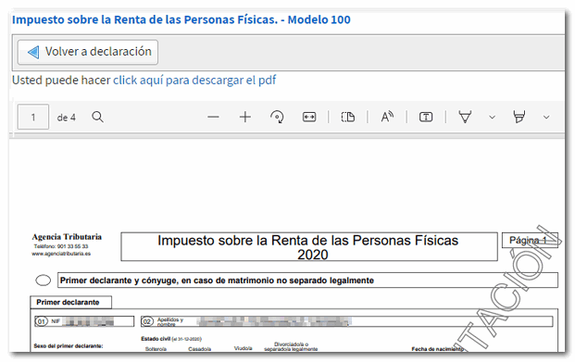Click the Página 1 box
This screenshot has width=575, height=362.
530,241
